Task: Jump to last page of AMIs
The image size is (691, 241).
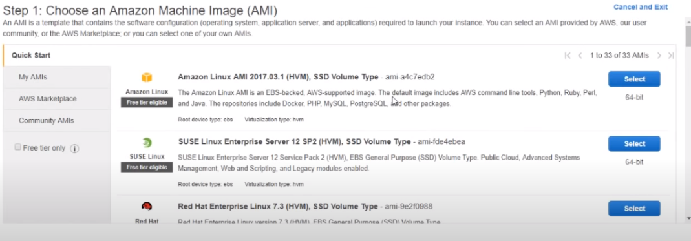Action: (671, 56)
